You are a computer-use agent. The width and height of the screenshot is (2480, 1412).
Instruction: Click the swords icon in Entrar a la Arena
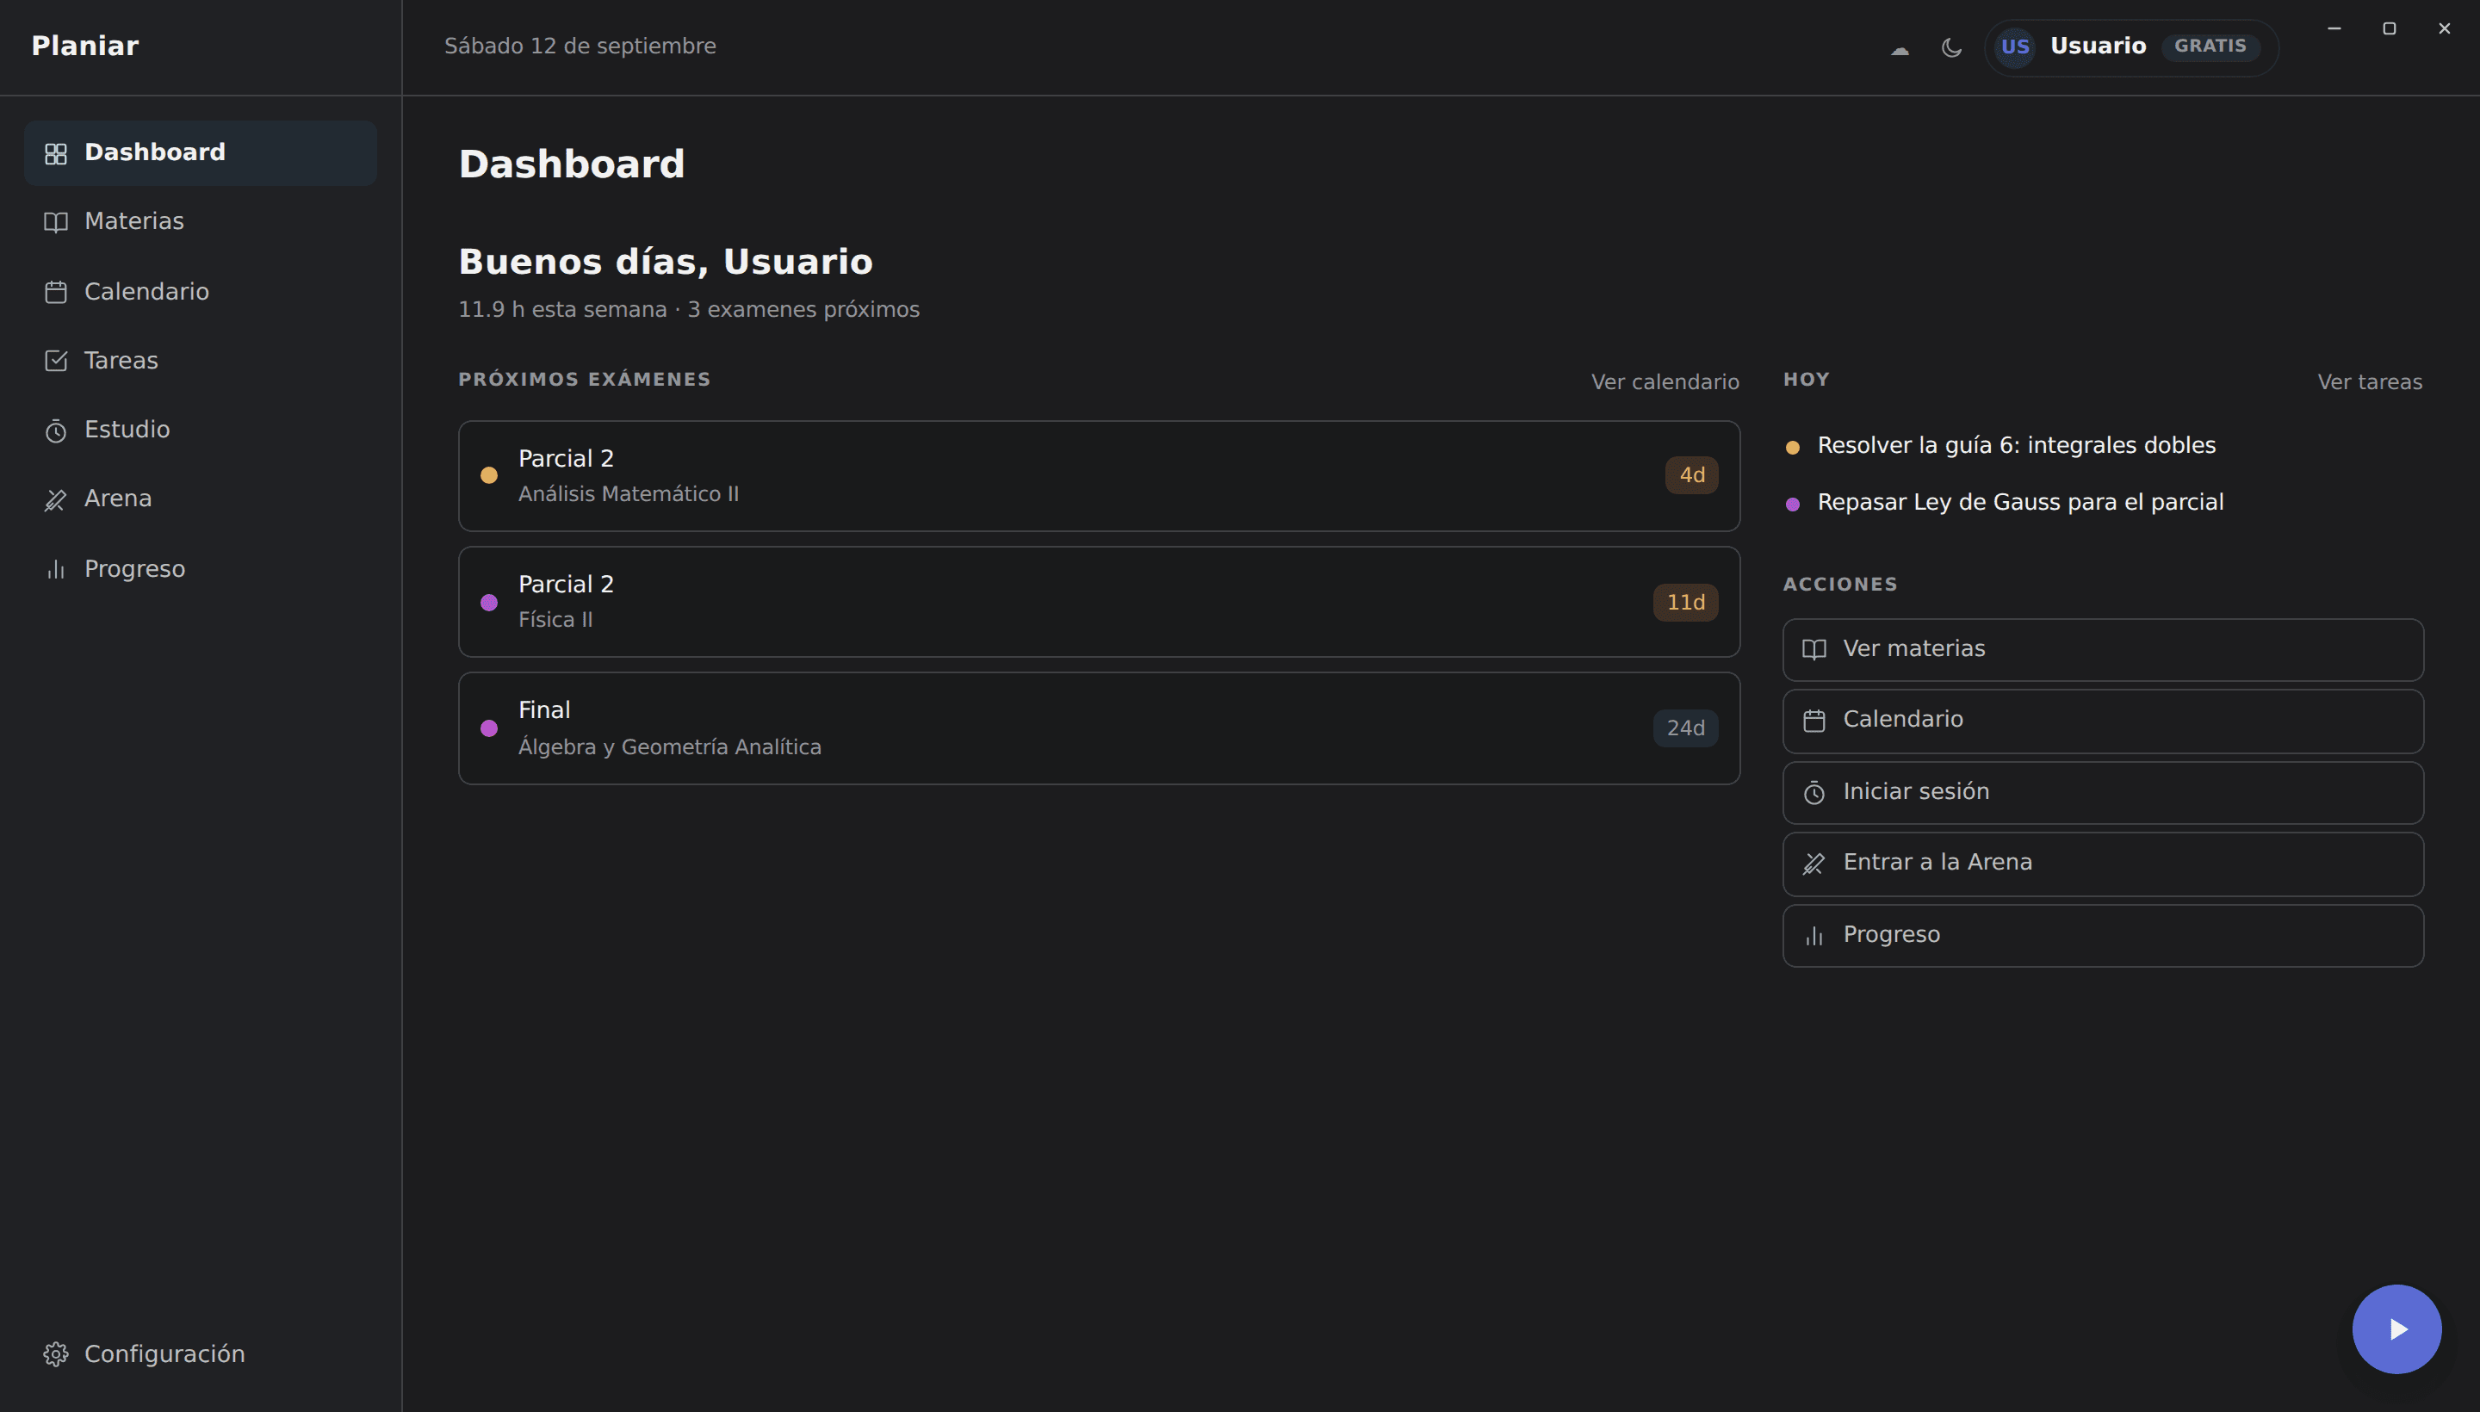(x=1813, y=863)
